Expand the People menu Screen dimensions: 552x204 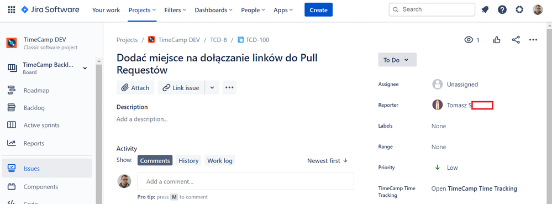(253, 10)
